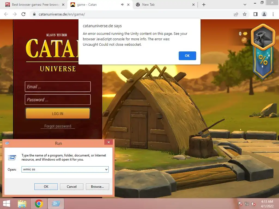Click the Run dialog title bar icon
The width and height of the screenshot is (279, 209).
(x=7, y=143)
